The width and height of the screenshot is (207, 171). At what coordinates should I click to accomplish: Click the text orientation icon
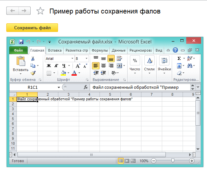(114, 73)
